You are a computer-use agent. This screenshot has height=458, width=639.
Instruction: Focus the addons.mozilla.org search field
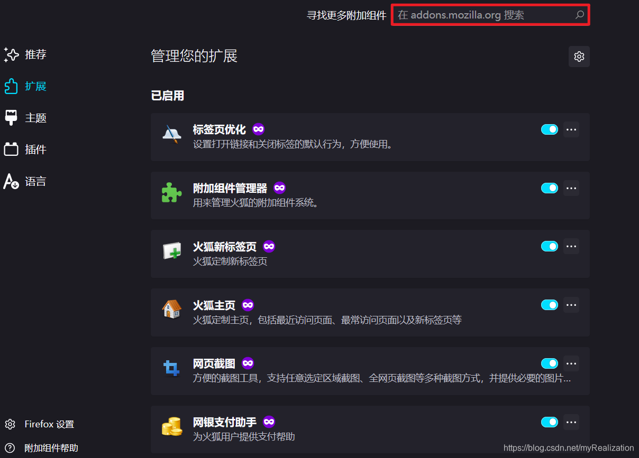490,15
